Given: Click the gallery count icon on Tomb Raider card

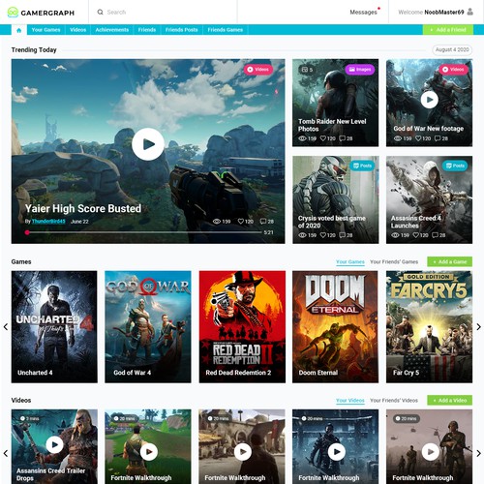Looking at the screenshot, I should [x=305, y=70].
